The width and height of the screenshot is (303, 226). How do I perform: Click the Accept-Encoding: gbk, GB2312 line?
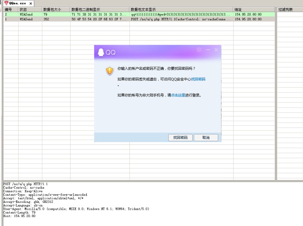(28, 202)
